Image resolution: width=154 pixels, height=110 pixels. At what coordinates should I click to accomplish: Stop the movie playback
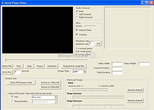(29, 66)
